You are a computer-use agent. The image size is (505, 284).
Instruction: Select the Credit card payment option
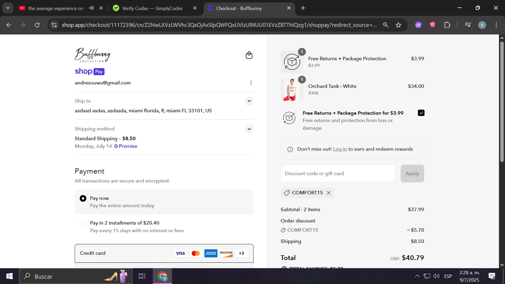coord(164,253)
